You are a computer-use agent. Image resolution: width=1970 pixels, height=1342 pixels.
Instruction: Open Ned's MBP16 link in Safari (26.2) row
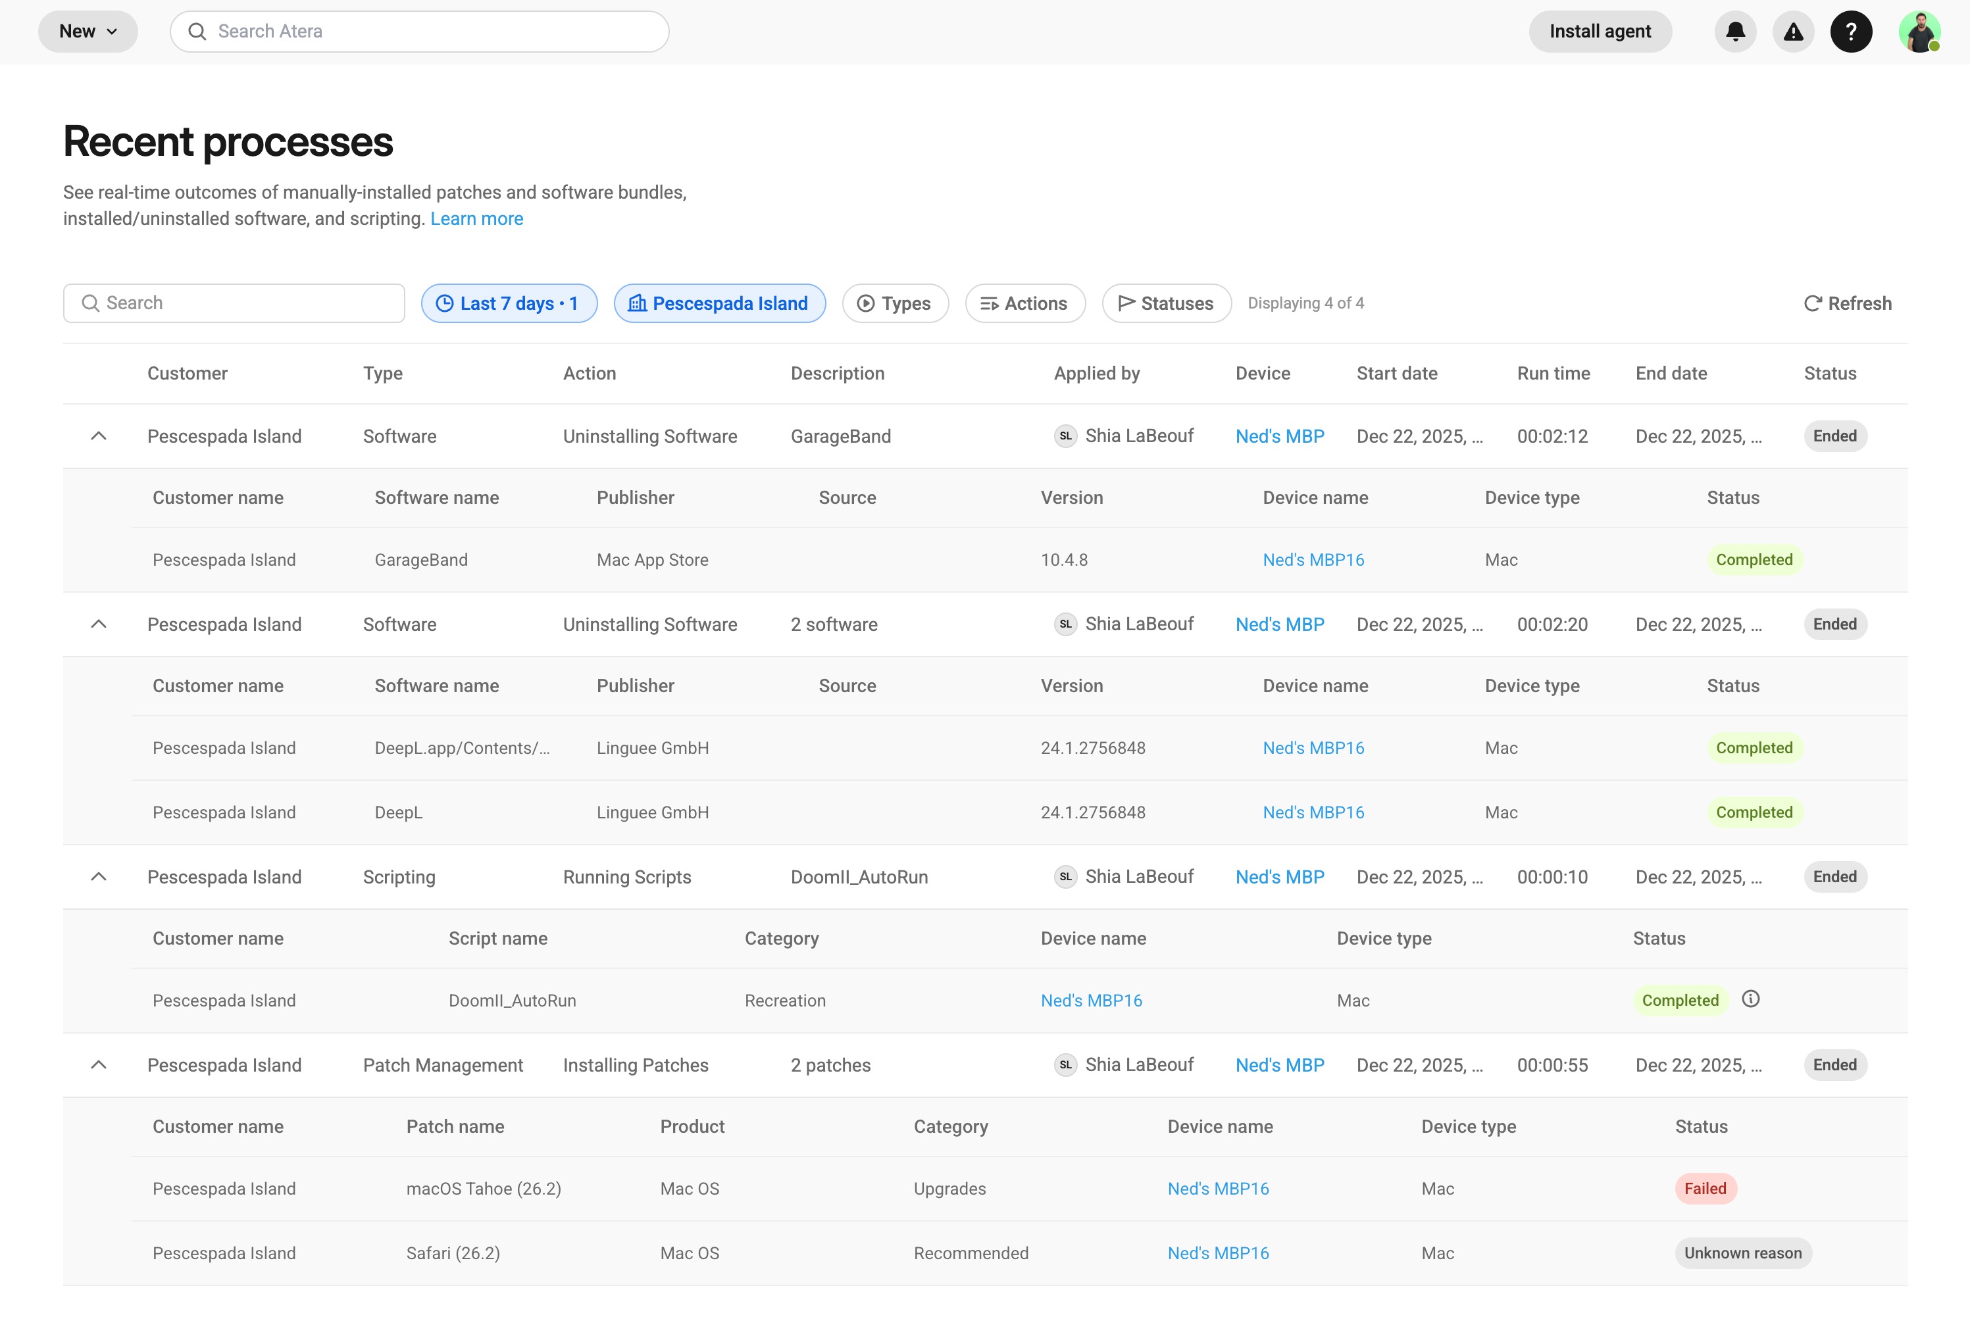(x=1218, y=1253)
